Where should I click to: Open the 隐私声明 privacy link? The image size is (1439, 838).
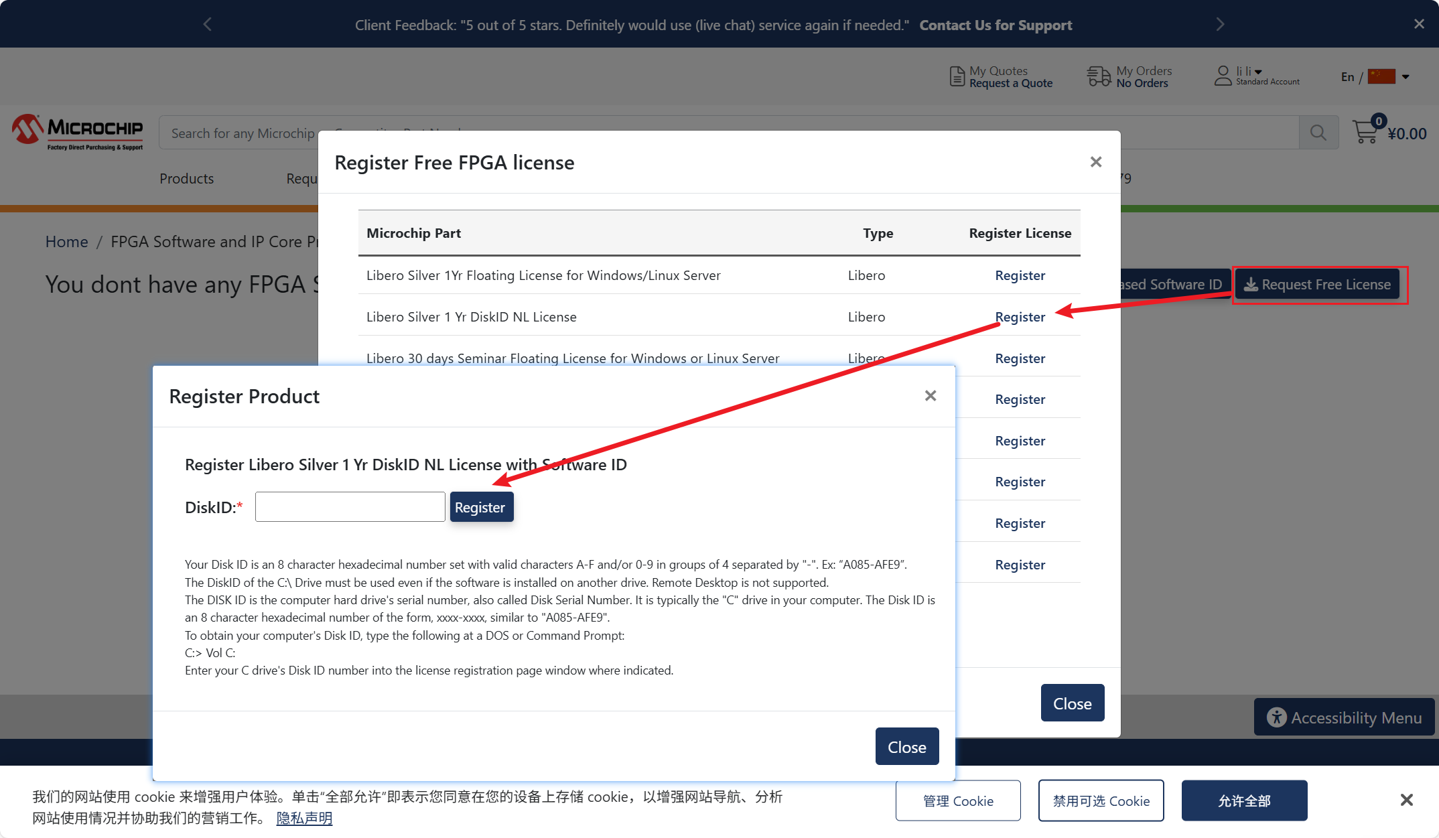pyautogui.click(x=304, y=818)
